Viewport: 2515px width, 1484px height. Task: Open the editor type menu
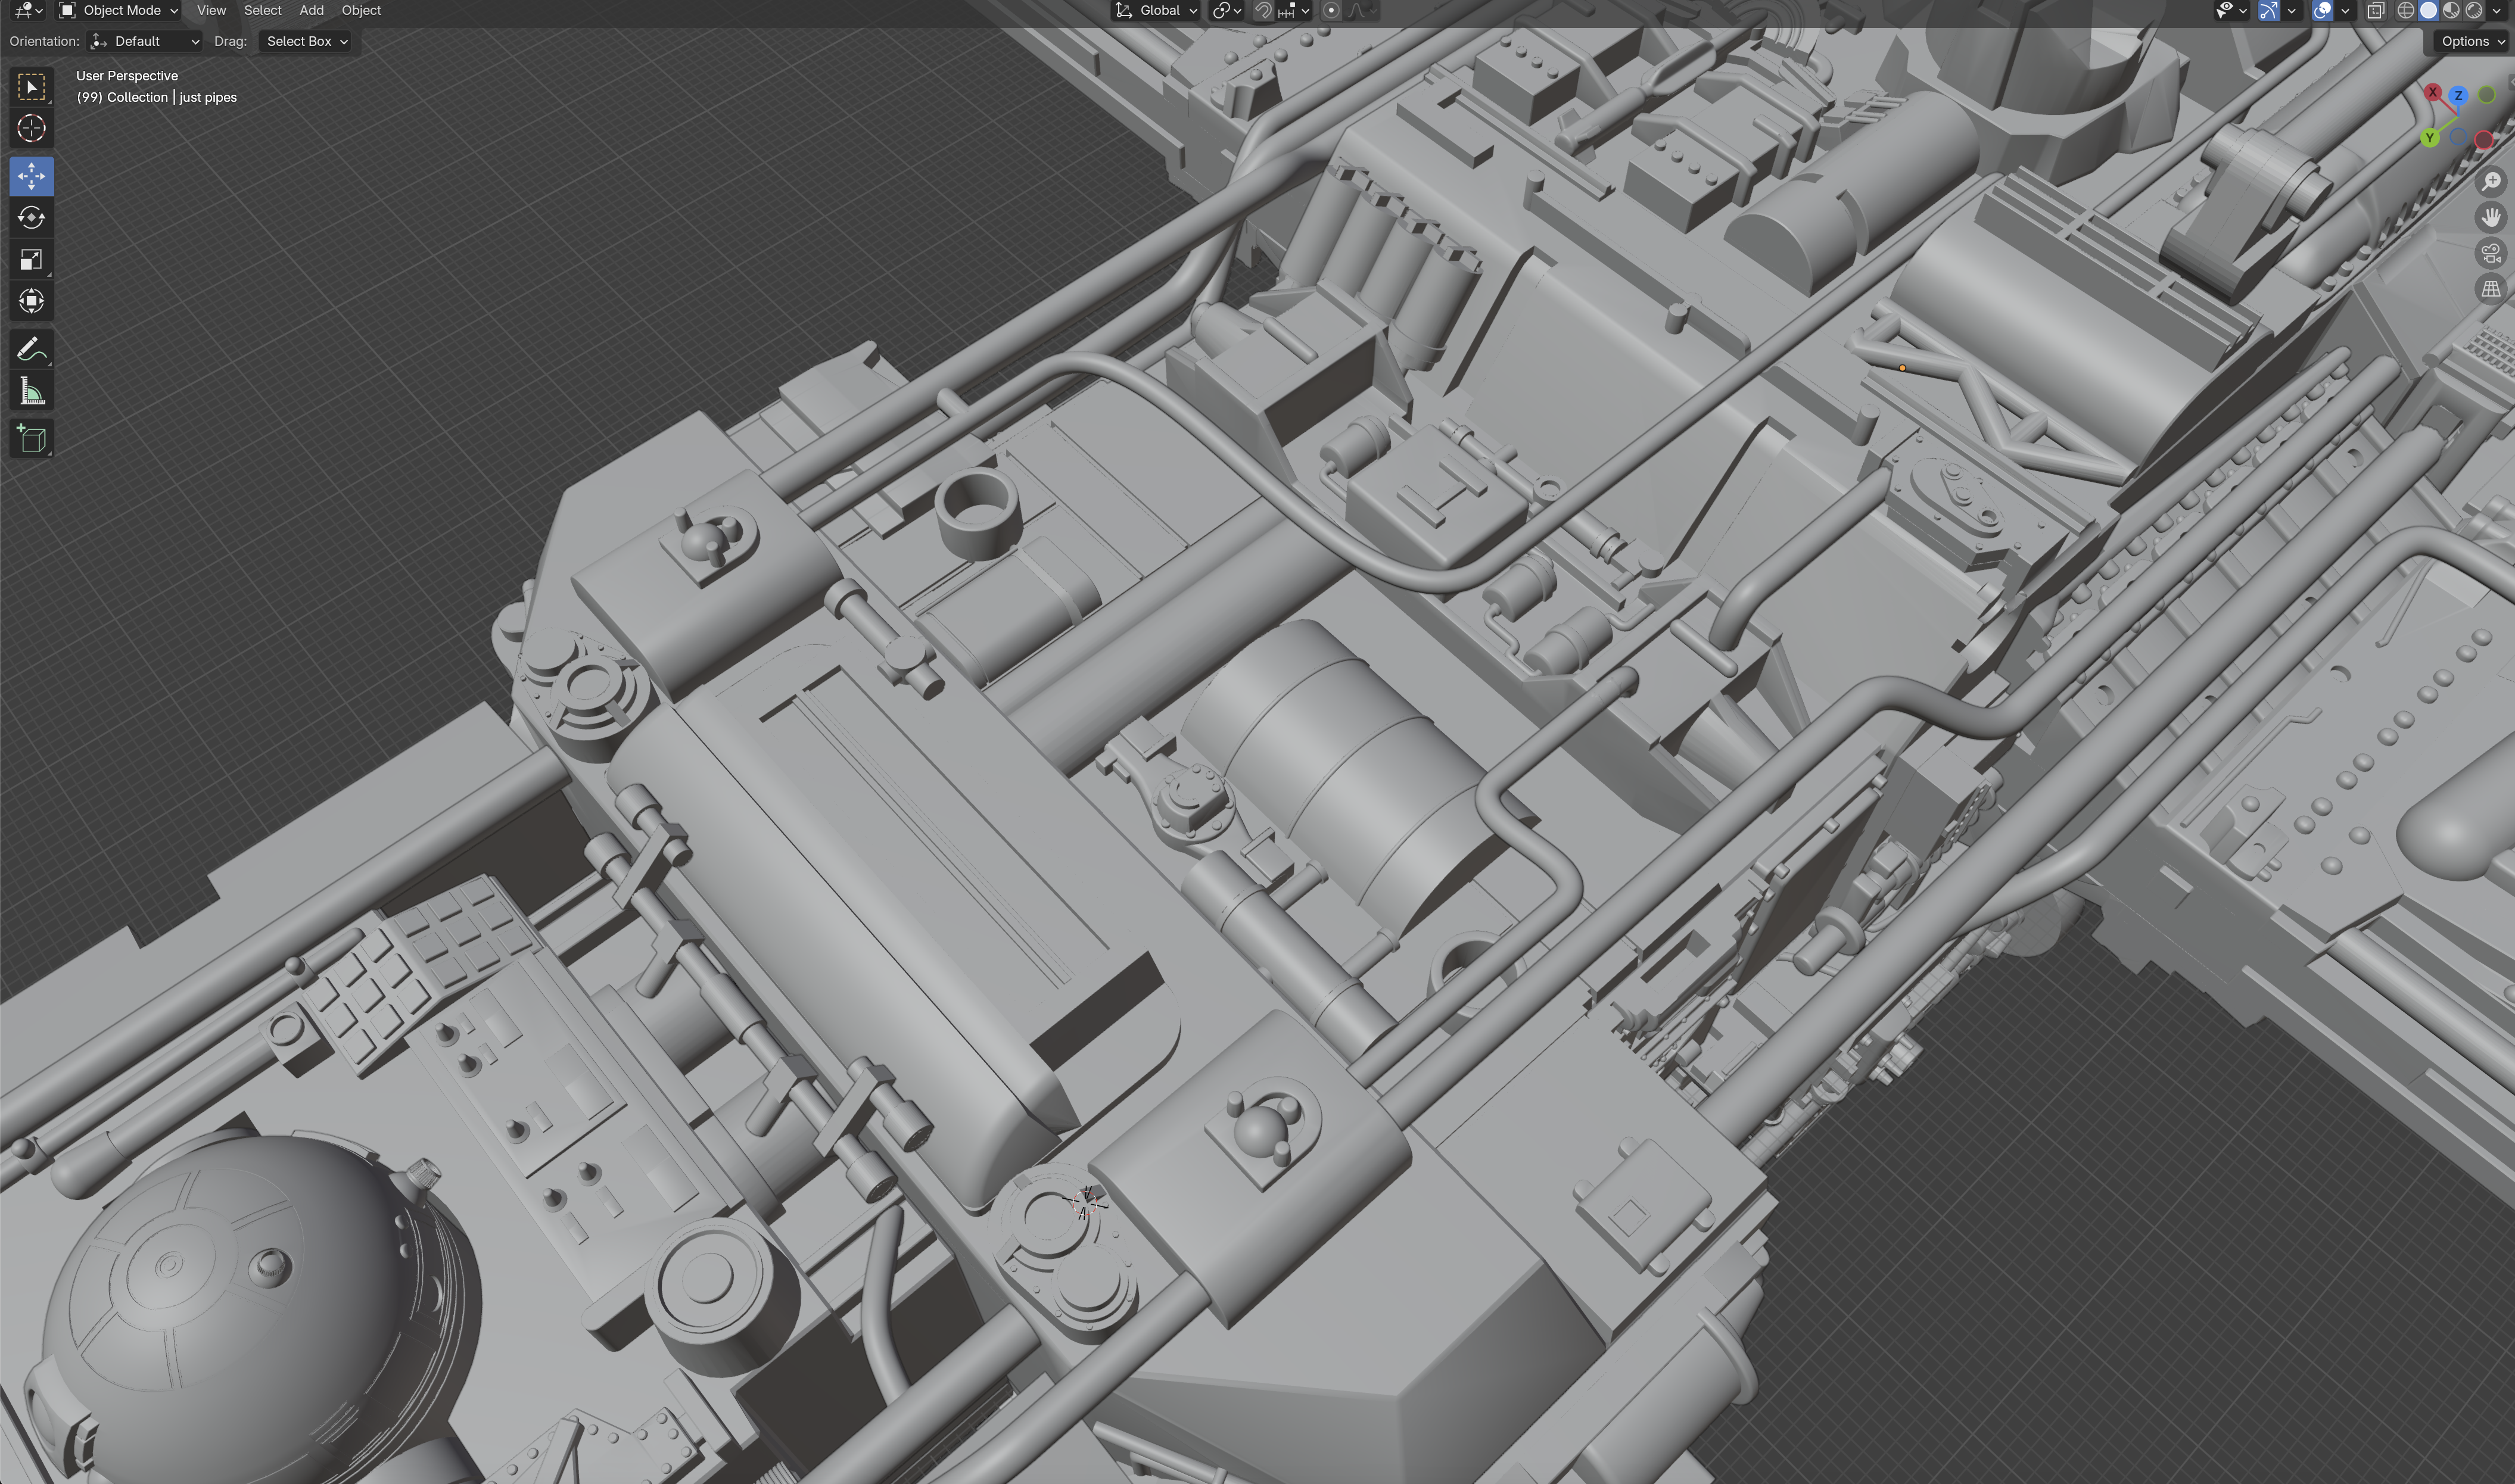27,10
